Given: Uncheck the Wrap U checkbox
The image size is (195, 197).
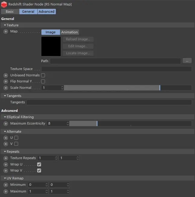Looking at the screenshot, I should pos(39,164).
